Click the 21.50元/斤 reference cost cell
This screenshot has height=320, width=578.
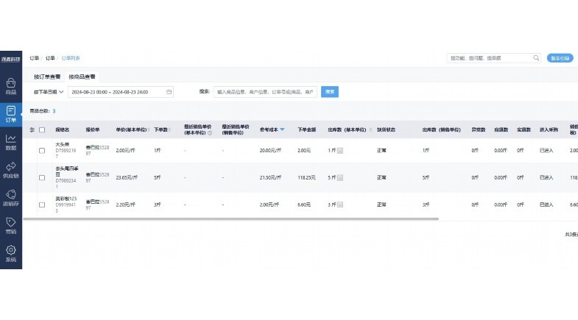pos(270,177)
